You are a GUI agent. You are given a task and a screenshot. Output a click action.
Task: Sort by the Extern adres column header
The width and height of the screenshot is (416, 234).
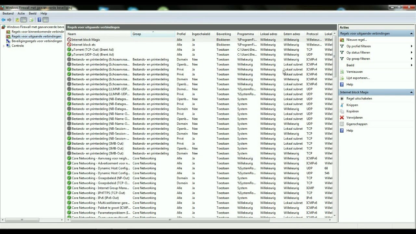(293, 34)
